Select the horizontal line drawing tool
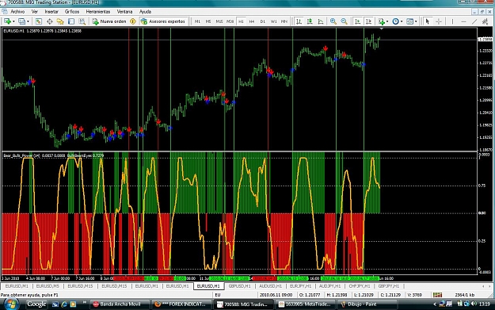495x310 pixels. coord(463,21)
